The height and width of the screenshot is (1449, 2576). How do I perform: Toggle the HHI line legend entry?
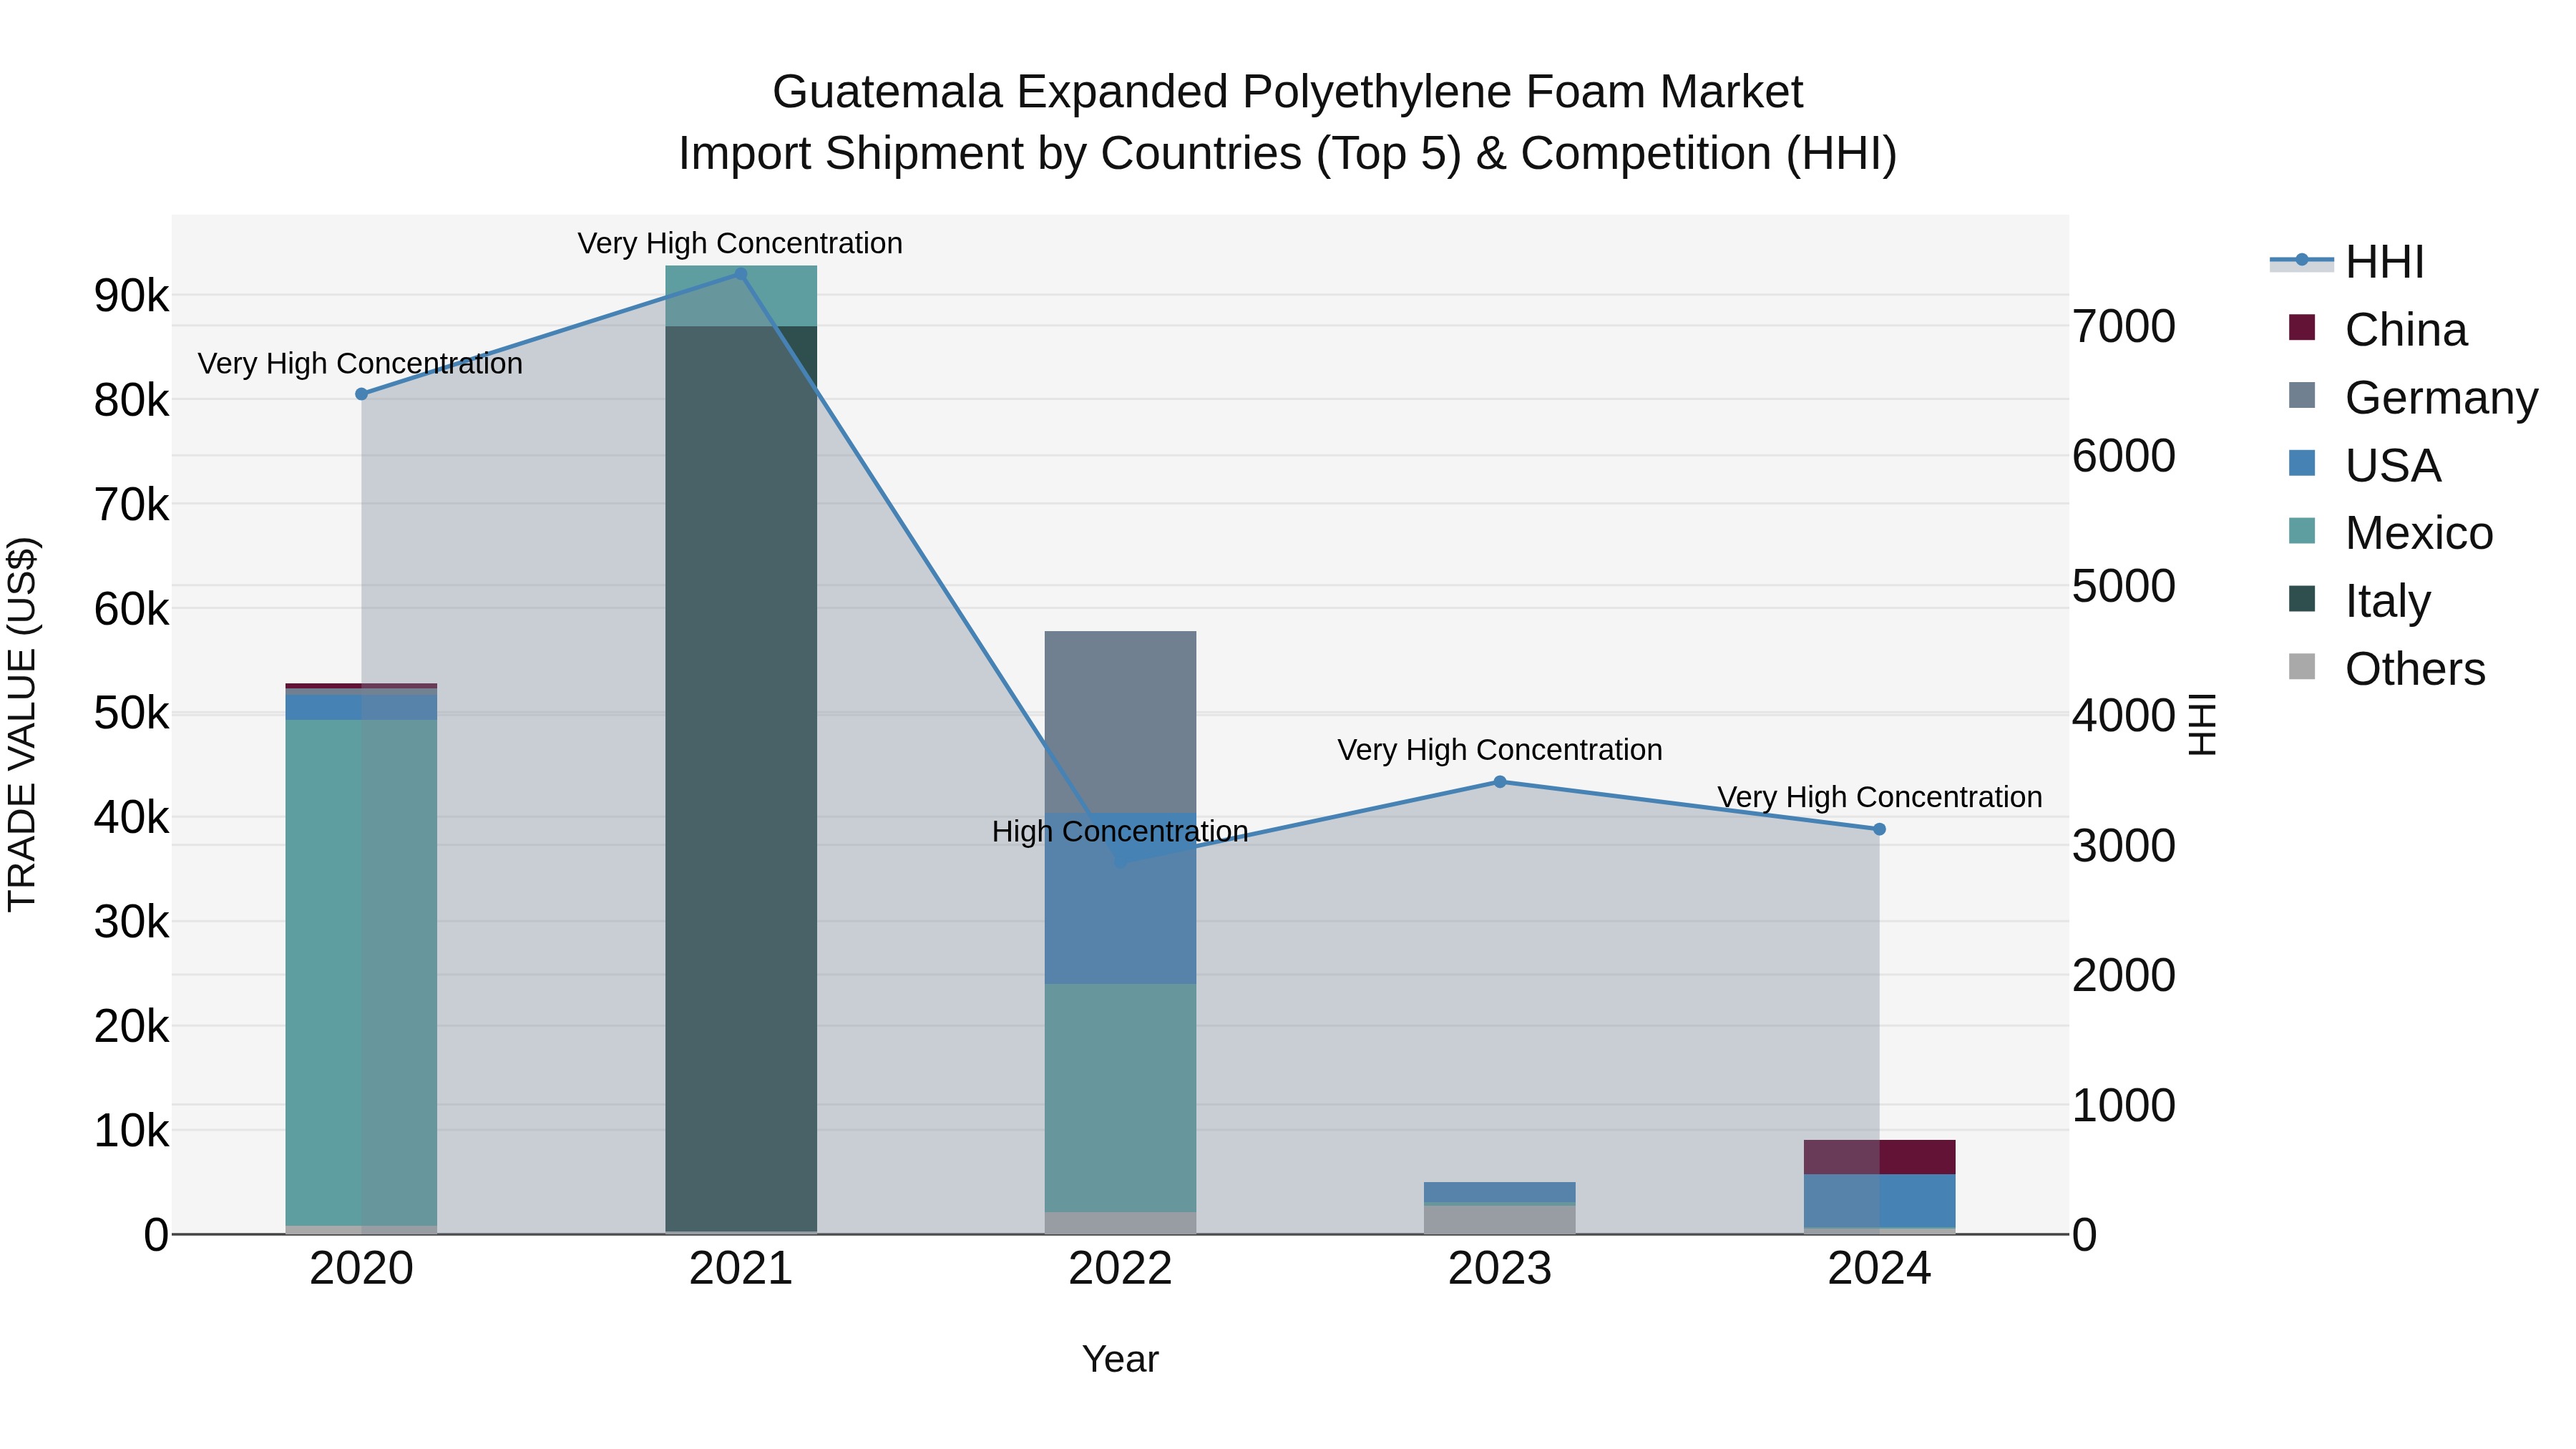[2347, 262]
